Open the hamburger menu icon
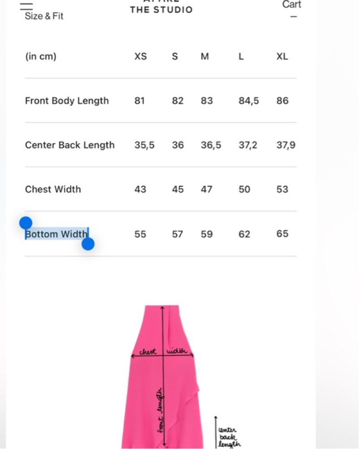The height and width of the screenshot is (449, 359). click(x=26, y=6)
